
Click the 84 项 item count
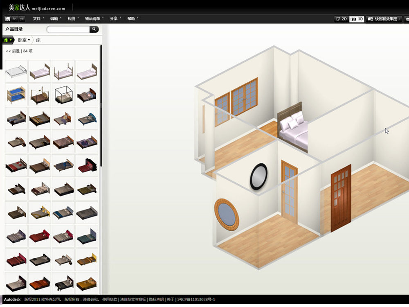click(28, 51)
